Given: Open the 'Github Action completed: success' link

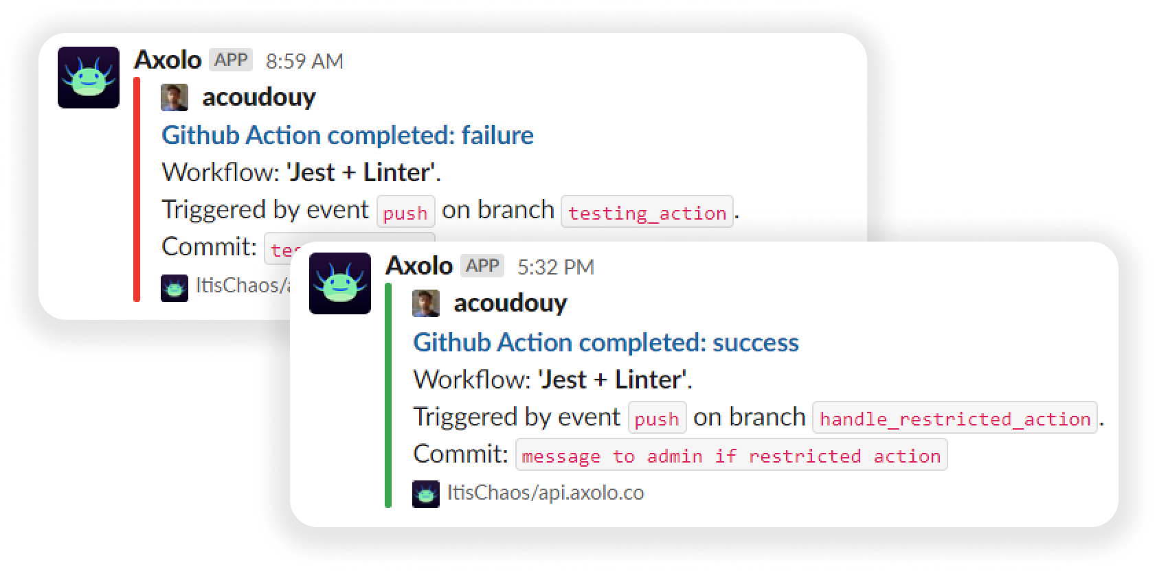Looking at the screenshot, I should [x=606, y=342].
